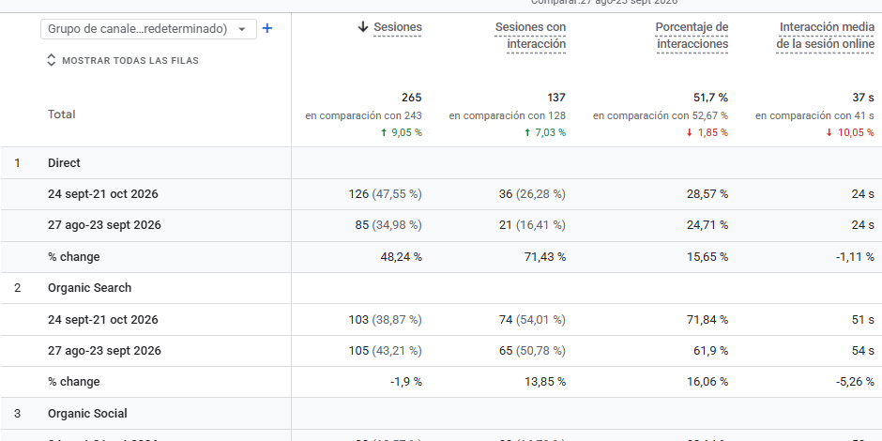Click Direct's 24 sept-21 oct 2026 date label
This screenshot has height=441, width=882.
click(x=103, y=194)
